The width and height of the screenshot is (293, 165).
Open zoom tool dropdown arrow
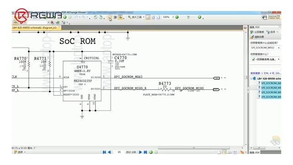point(143,17)
